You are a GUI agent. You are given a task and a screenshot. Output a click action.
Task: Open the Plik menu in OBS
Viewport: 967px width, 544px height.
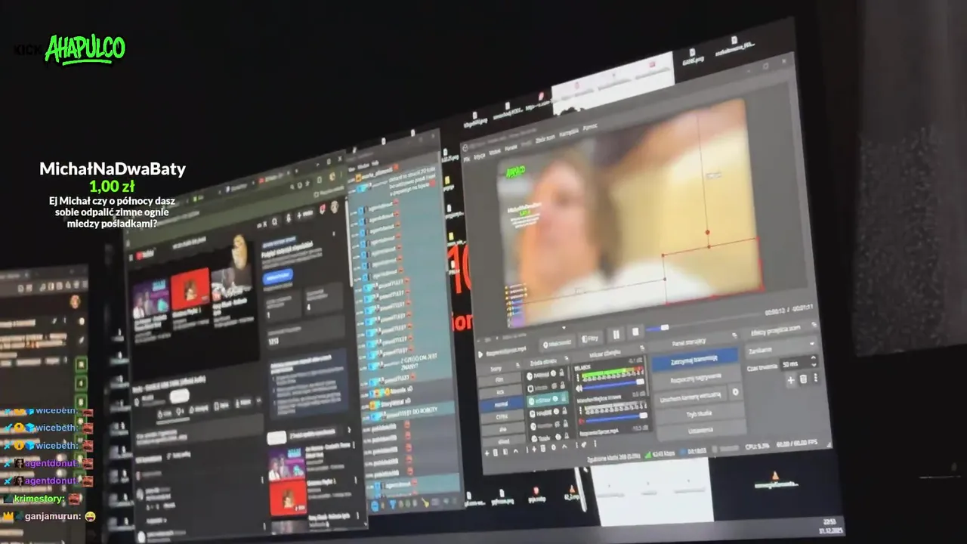click(x=467, y=159)
